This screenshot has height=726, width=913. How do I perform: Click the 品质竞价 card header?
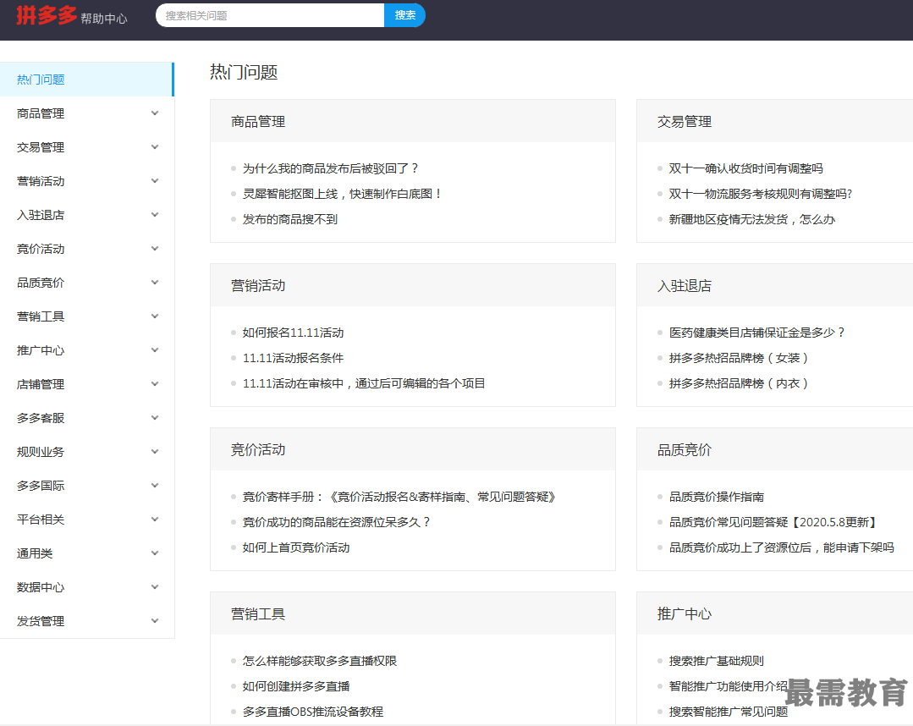(x=774, y=449)
